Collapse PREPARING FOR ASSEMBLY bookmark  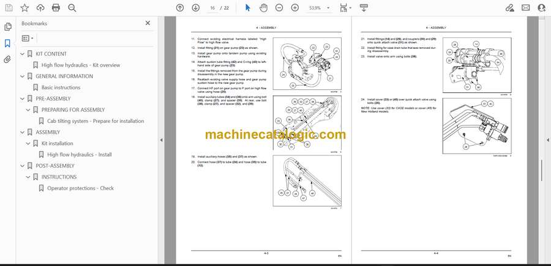pos(28,110)
